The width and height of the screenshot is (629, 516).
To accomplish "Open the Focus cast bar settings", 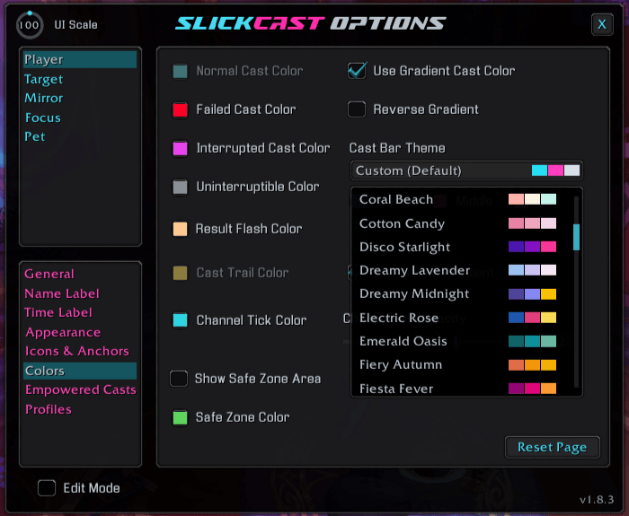I will tap(80, 118).
